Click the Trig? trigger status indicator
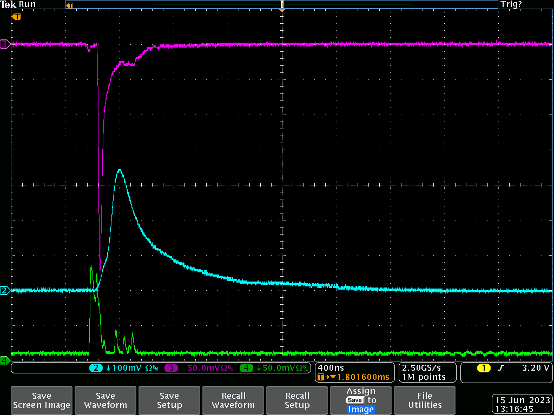 tap(511, 4)
